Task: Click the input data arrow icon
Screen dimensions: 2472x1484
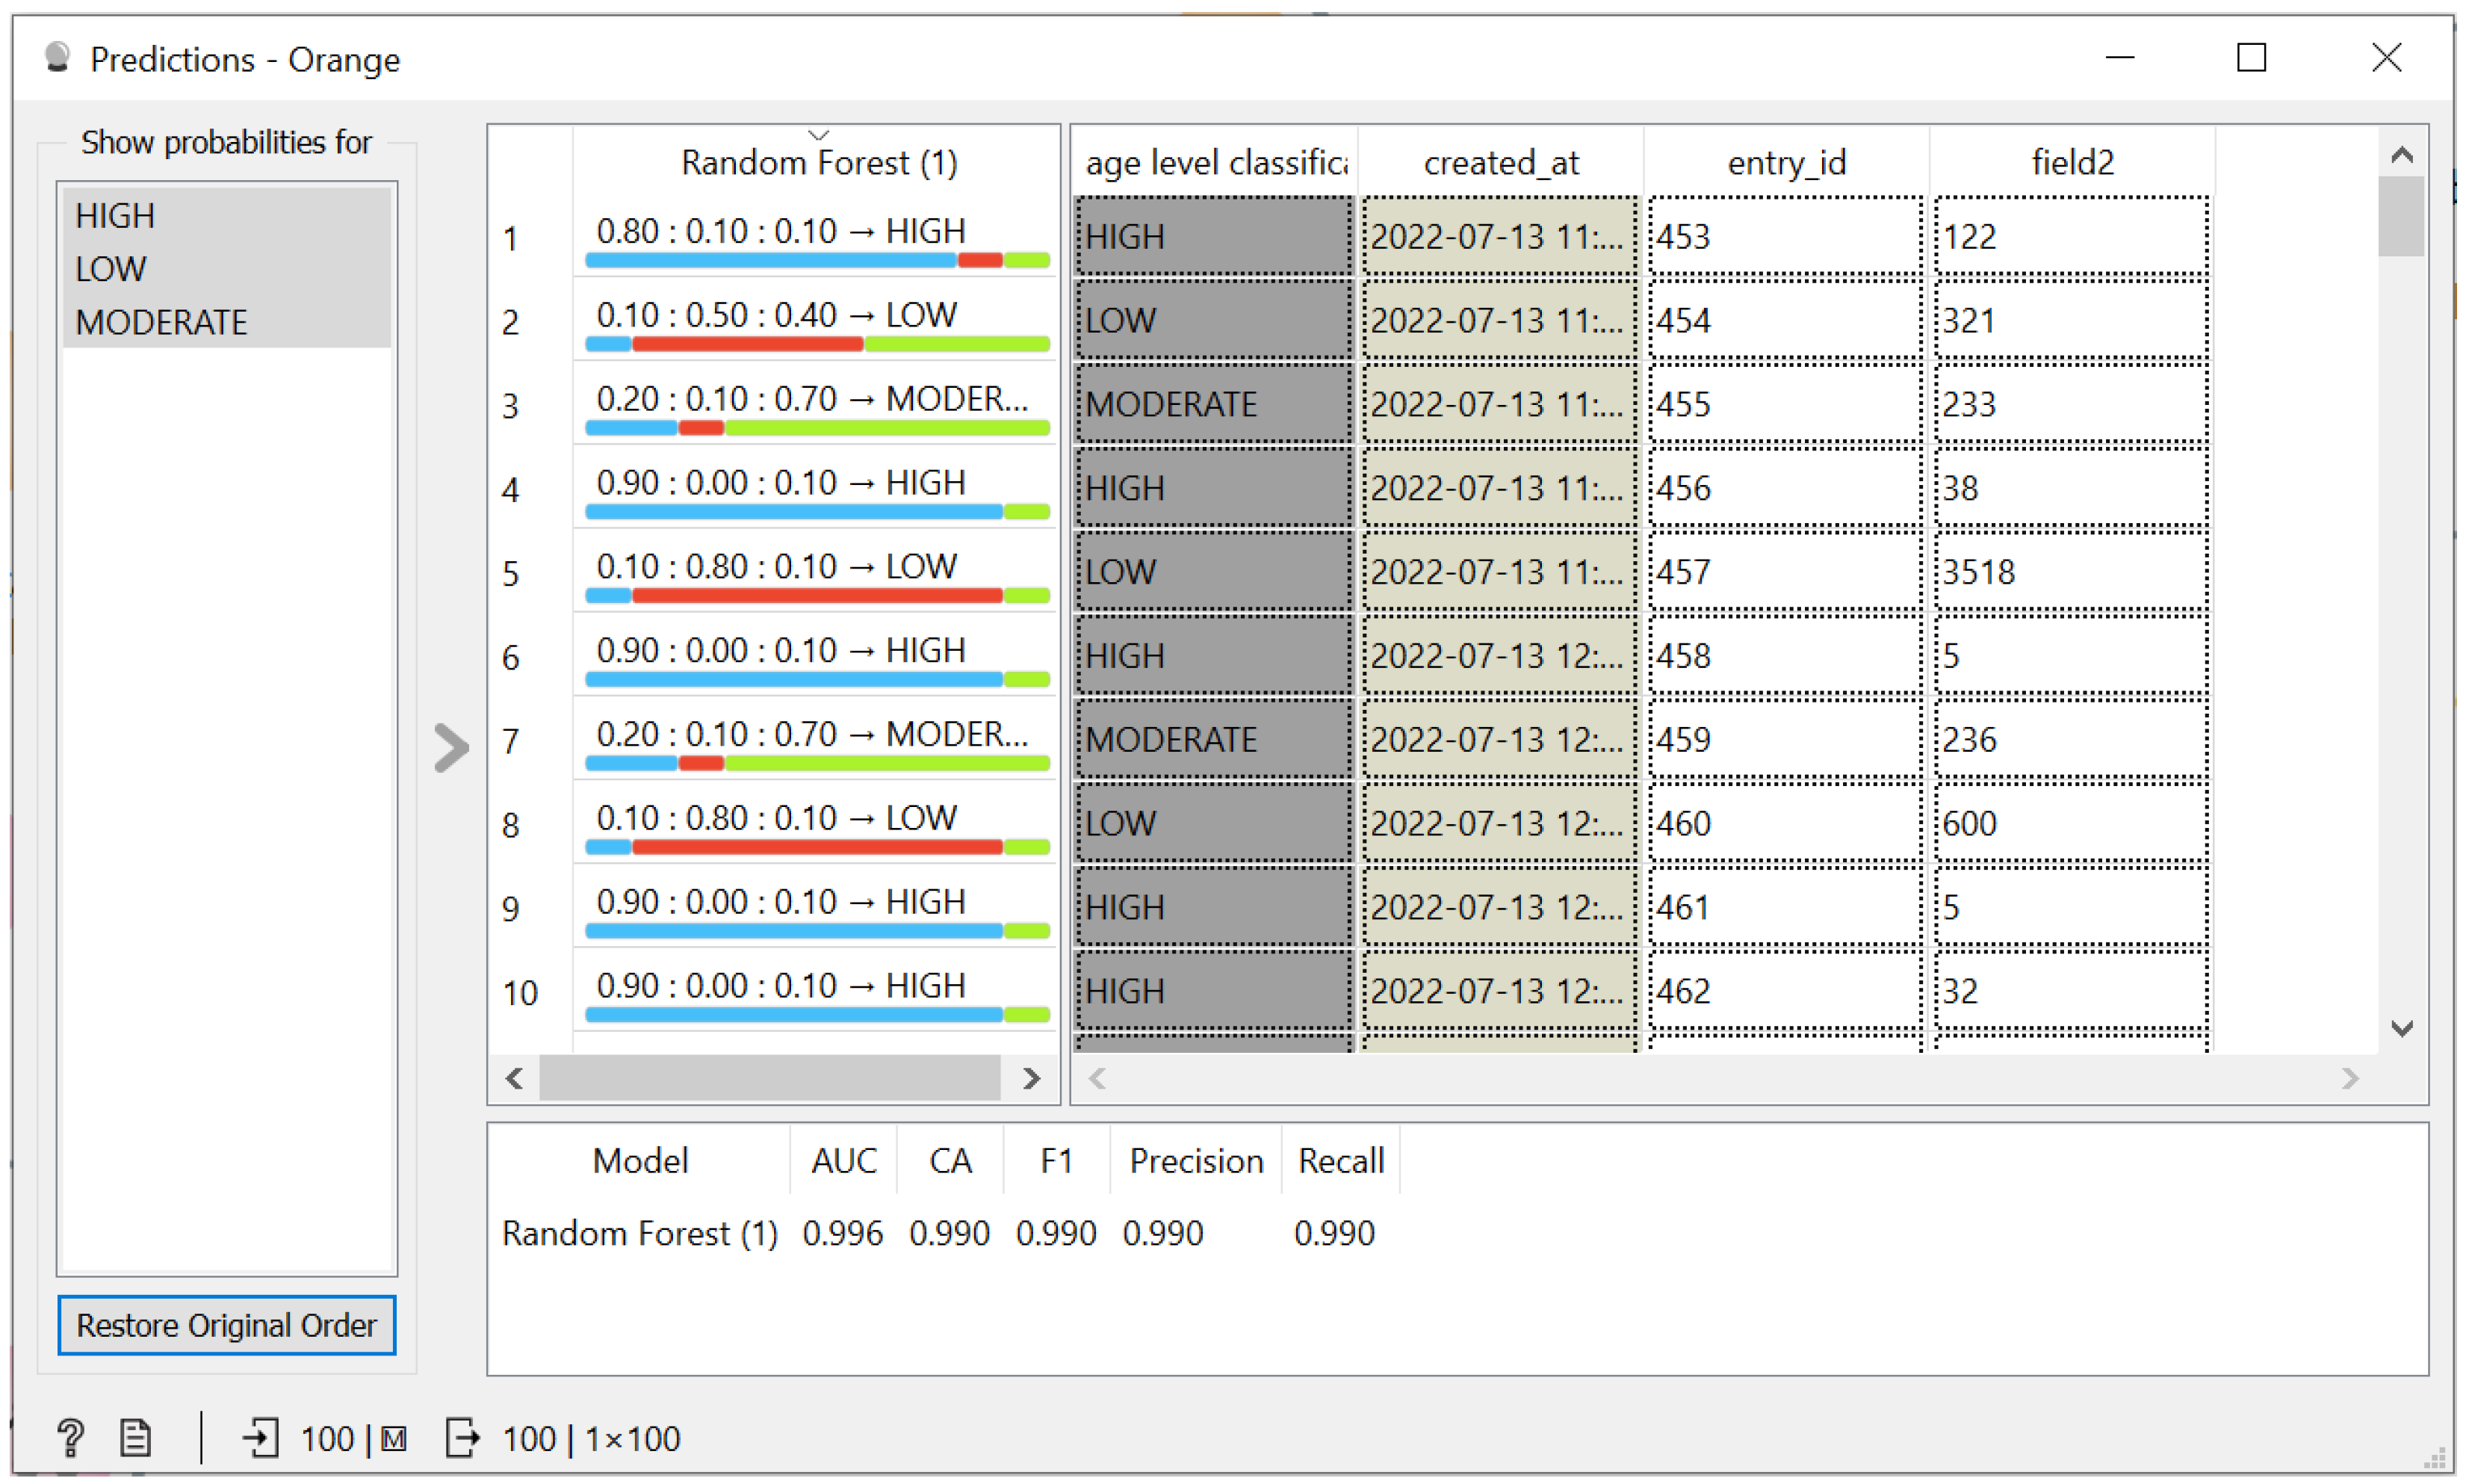Action: pyautogui.click(x=260, y=1438)
